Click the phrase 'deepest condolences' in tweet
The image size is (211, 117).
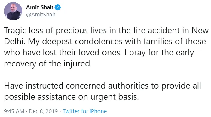pos(82,41)
